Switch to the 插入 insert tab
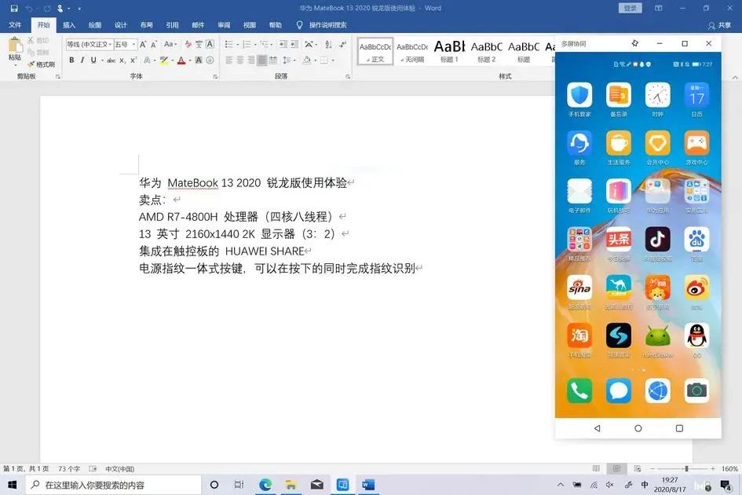 (x=69, y=24)
